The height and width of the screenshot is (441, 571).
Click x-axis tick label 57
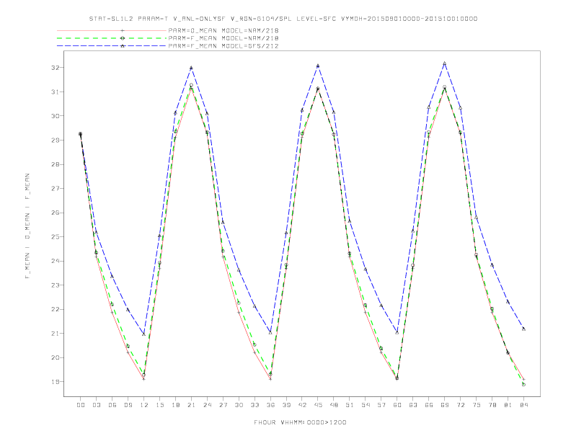click(x=381, y=405)
